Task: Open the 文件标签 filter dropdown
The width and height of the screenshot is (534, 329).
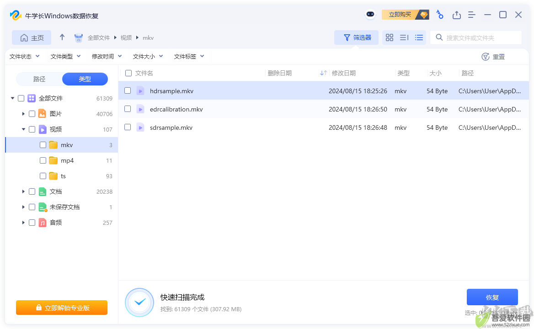Action: 189,57
